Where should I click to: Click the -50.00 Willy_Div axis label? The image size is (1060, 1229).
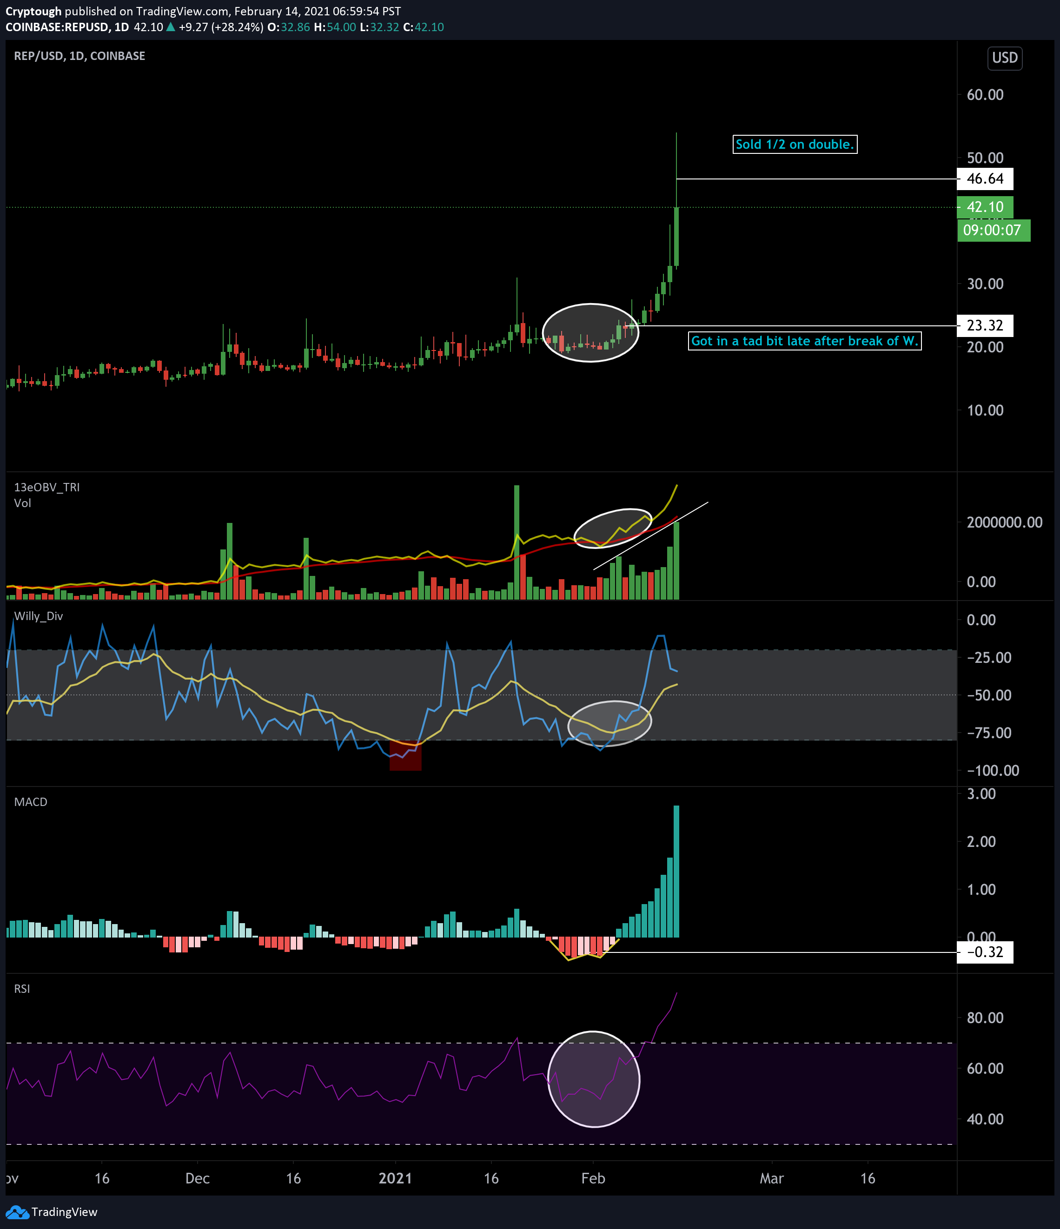pyautogui.click(x=989, y=695)
